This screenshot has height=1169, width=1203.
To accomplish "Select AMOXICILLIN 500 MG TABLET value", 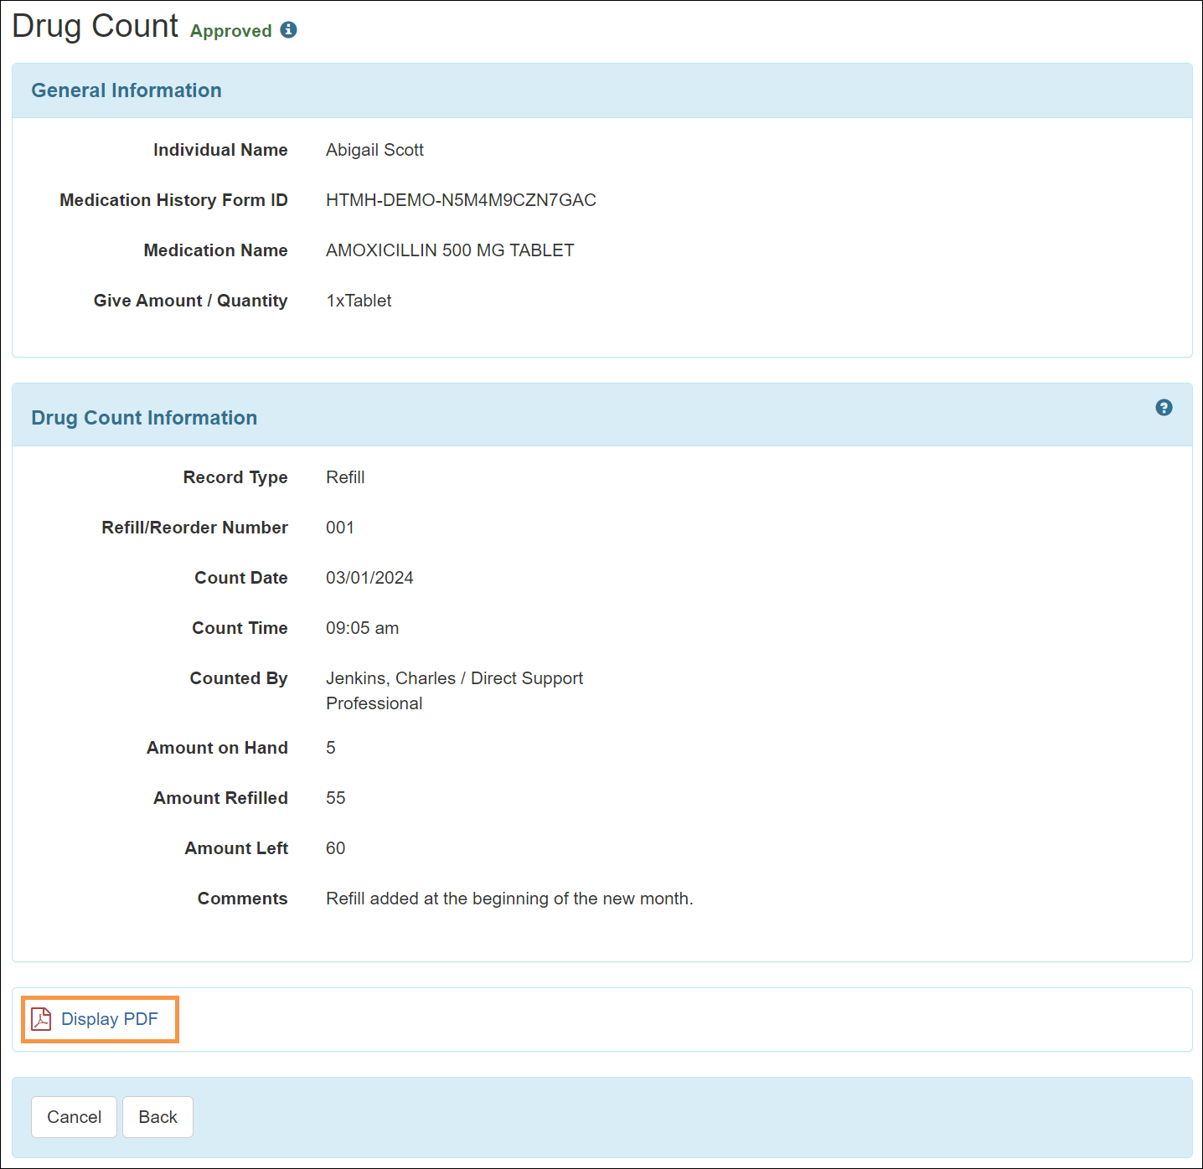I will pyautogui.click(x=450, y=250).
